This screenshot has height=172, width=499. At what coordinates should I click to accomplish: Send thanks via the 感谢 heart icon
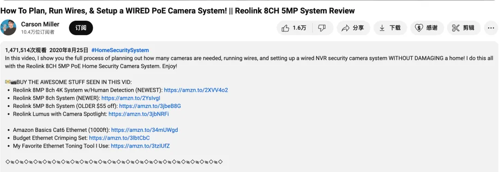427,28
